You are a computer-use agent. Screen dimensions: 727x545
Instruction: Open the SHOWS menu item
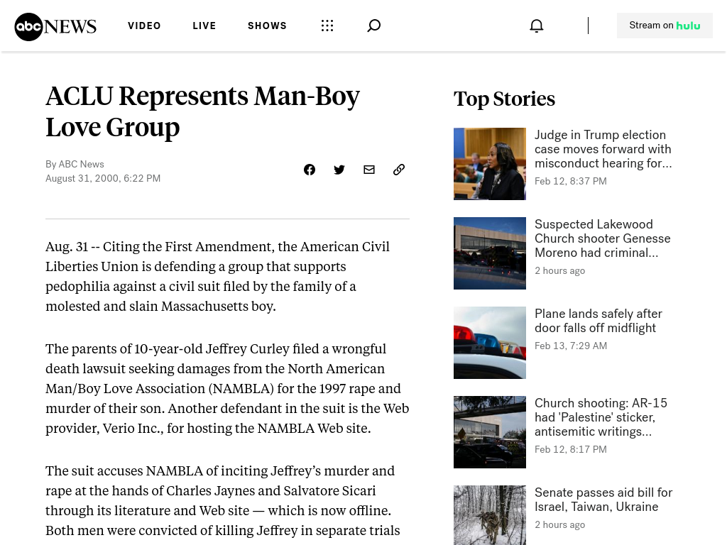point(267,26)
